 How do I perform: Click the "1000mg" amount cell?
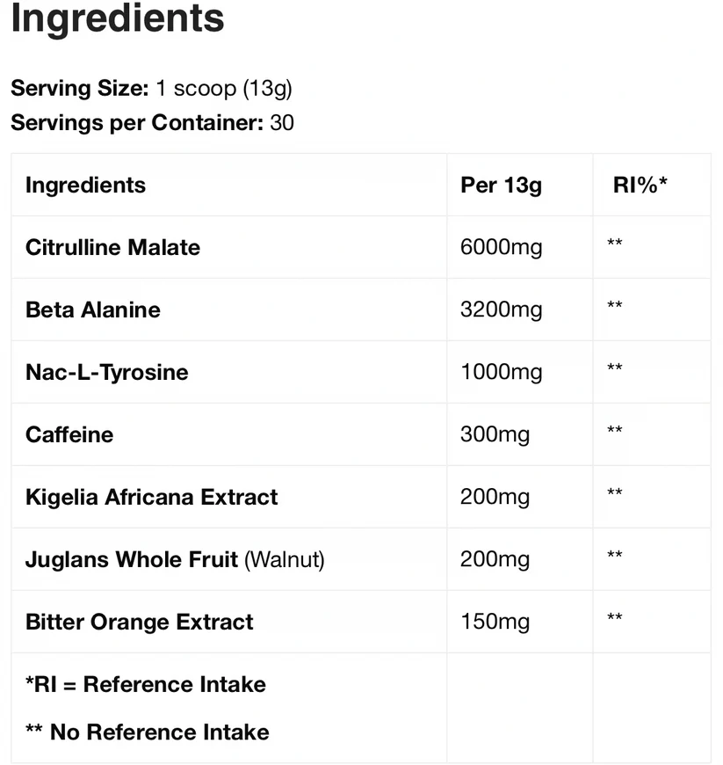tap(501, 372)
